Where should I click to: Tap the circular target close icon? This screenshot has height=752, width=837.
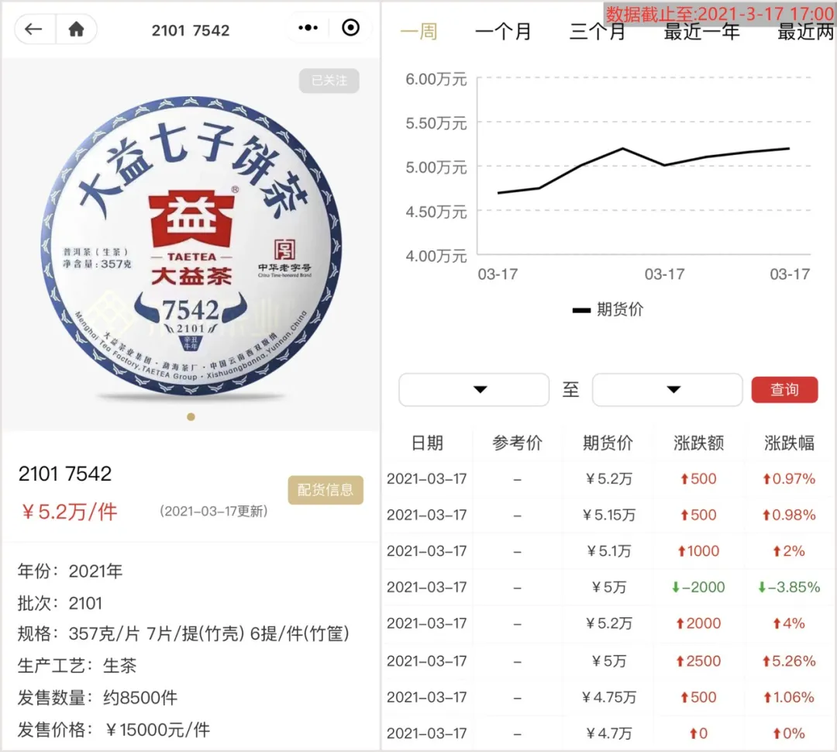click(351, 28)
